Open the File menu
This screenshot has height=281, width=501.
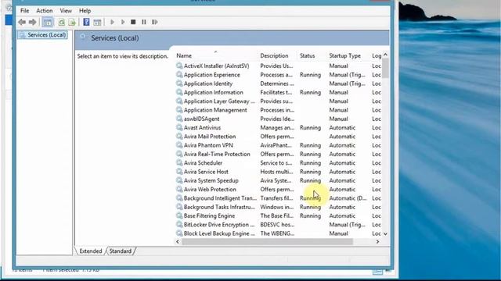coord(24,10)
